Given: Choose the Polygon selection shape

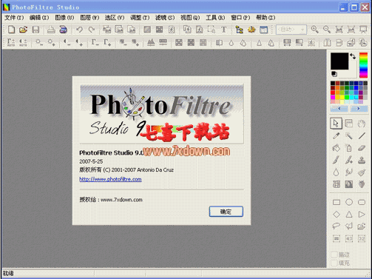Looking at the screenshot, I should point(349,226).
